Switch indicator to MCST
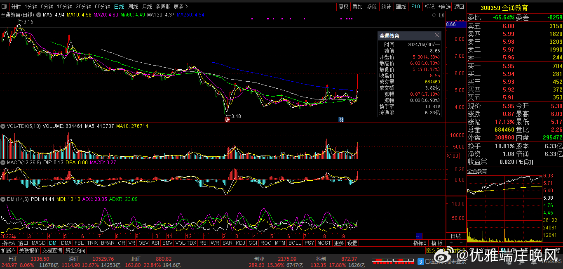 tap(324, 243)
